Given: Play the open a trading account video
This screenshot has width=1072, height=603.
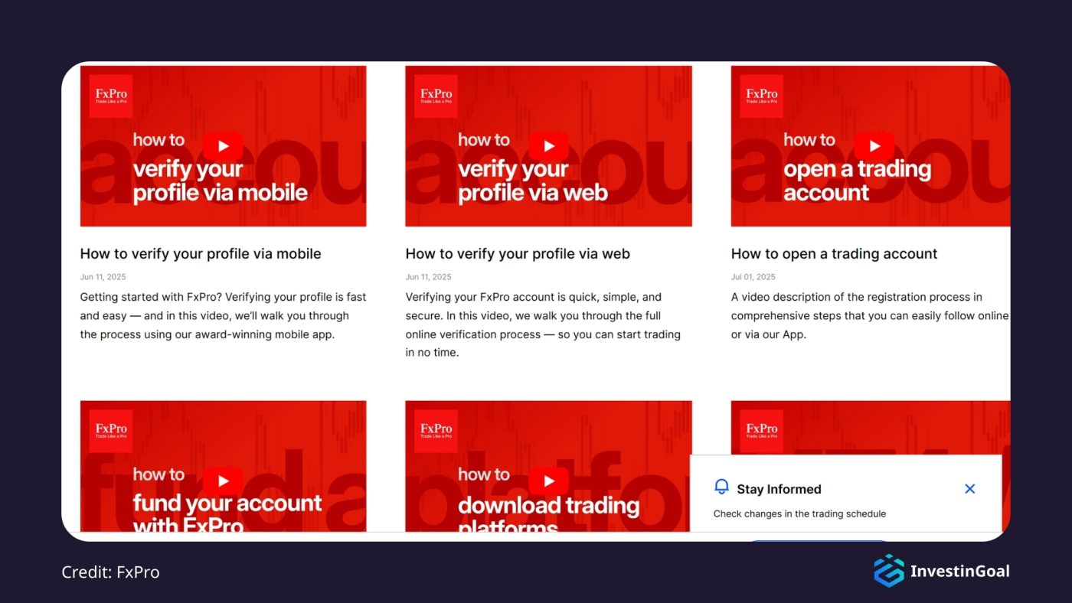Looking at the screenshot, I should click(x=874, y=146).
